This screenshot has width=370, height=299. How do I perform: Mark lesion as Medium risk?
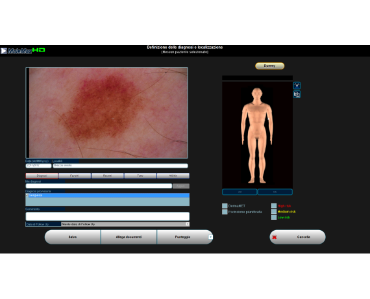click(274, 211)
